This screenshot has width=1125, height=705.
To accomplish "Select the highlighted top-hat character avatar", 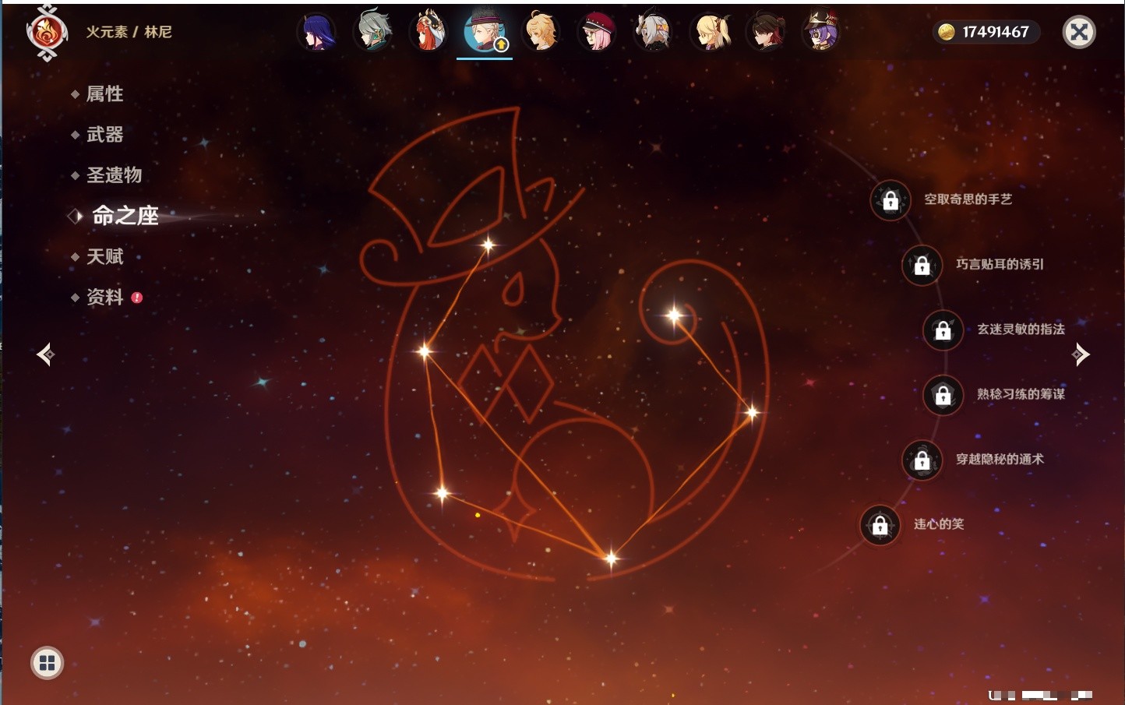I will (x=485, y=32).
